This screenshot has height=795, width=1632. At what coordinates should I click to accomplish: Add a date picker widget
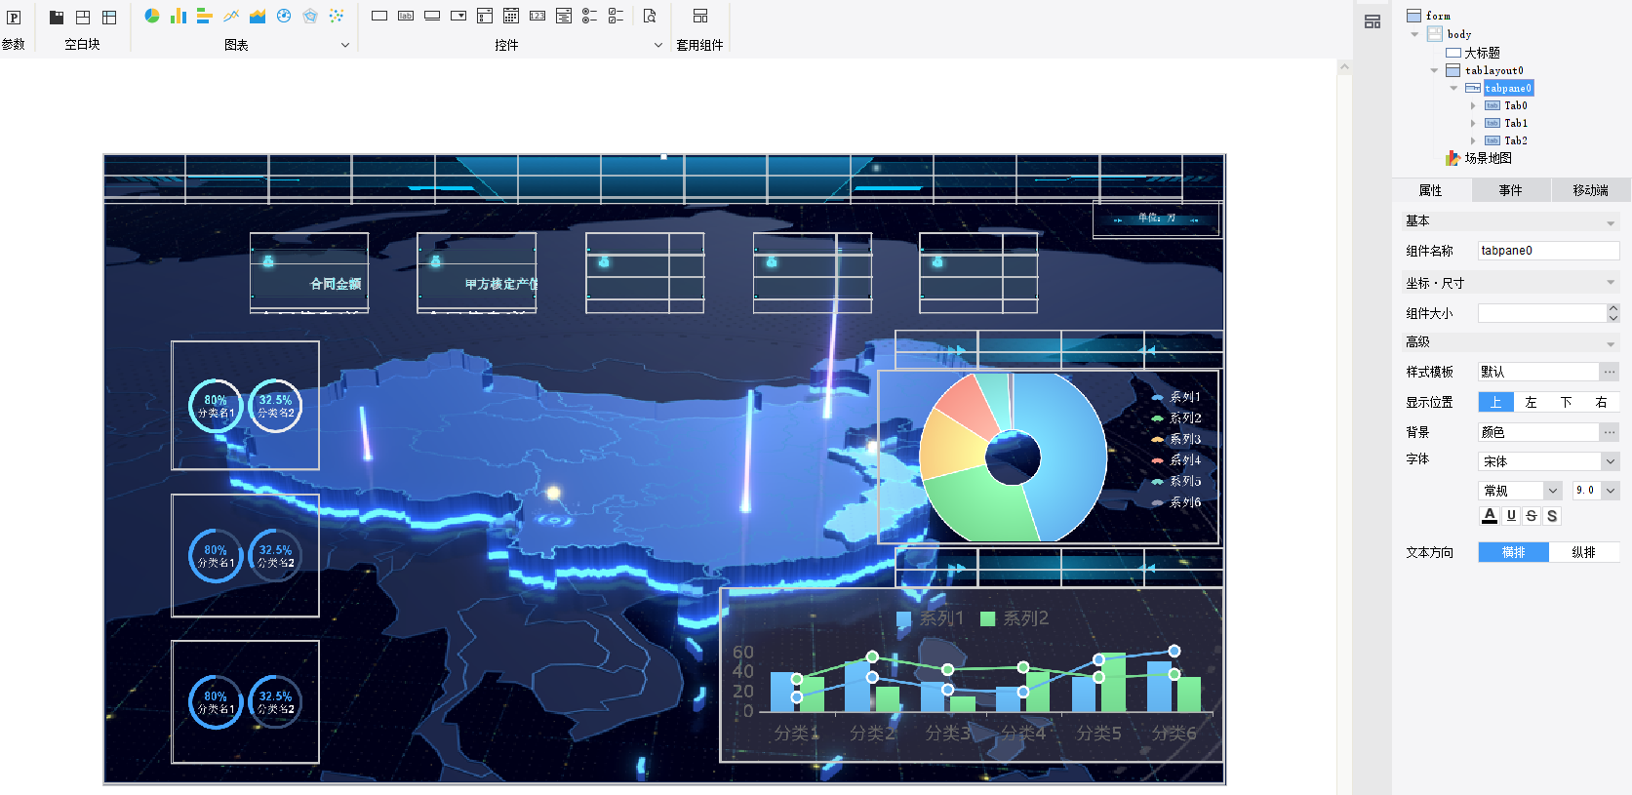pyautogui.click(x=511, y=16)
